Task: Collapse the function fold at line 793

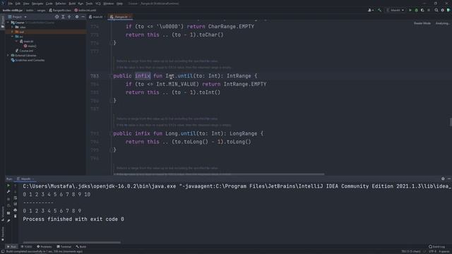Action: (112, 133)
